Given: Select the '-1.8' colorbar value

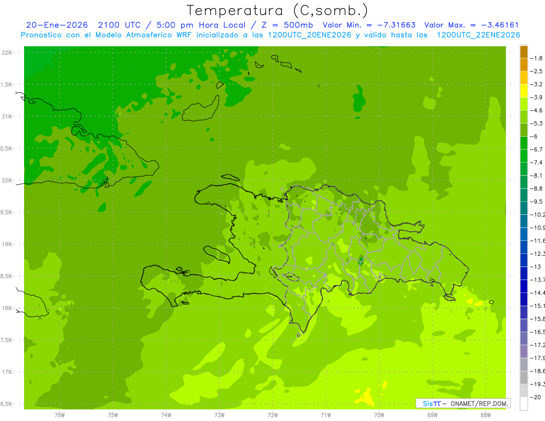Looking at the screenshot, I should [536, 58].
